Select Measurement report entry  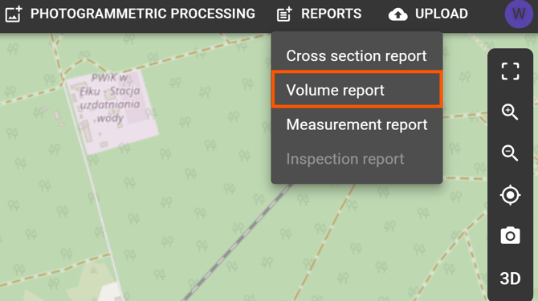357,124
